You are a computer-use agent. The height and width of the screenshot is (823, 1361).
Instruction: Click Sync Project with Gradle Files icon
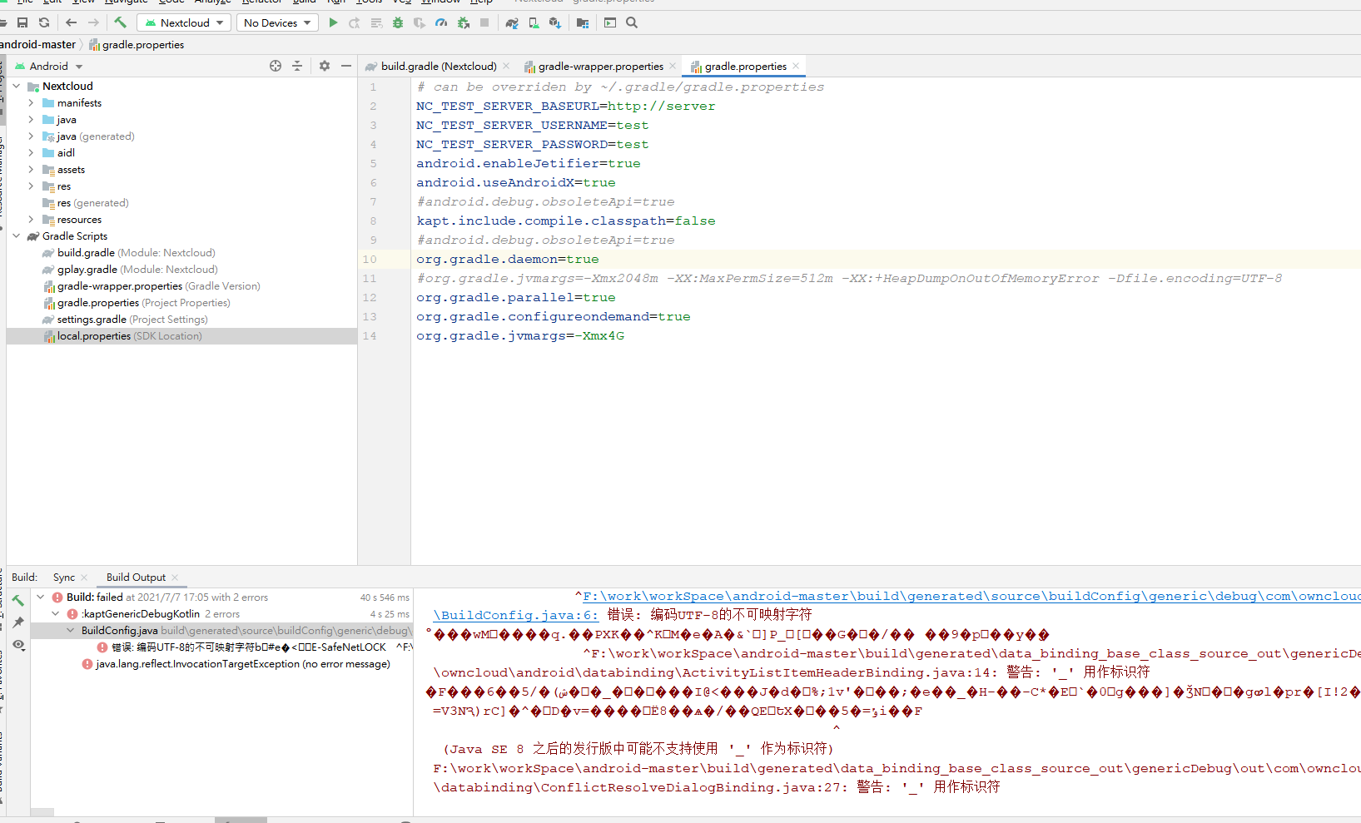pyautogui.click(x=512, y=22)
